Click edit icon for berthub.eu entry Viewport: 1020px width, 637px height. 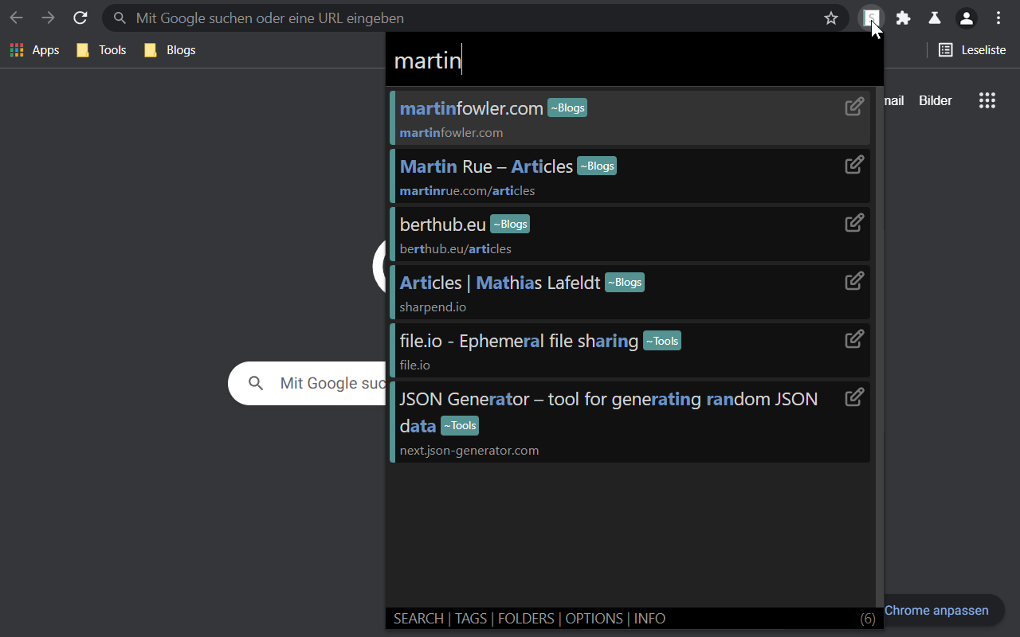click(854, 223)
